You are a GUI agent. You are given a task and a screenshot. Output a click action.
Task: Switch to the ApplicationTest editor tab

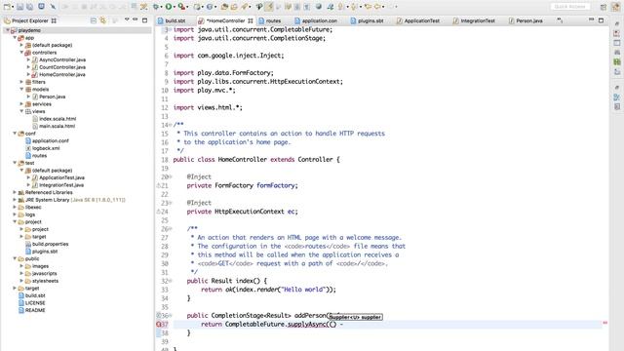(x=422, y=20)
